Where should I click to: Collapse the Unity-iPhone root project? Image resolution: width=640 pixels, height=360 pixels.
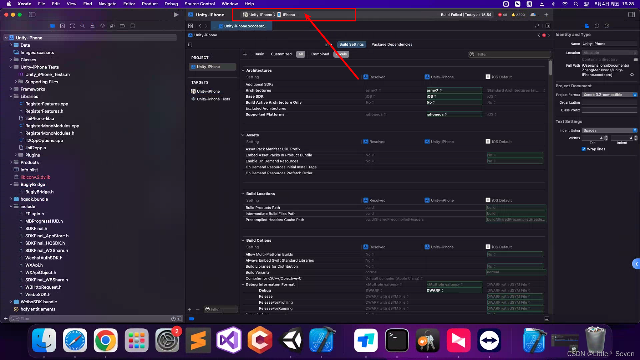pyautogui.click(x=6, y=38)
